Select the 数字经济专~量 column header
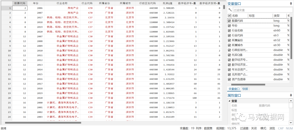 187,3
